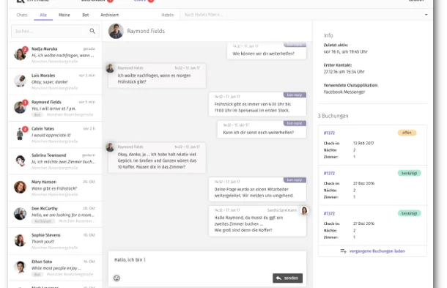Click Raymond Fields header avatar

point(116,31)
